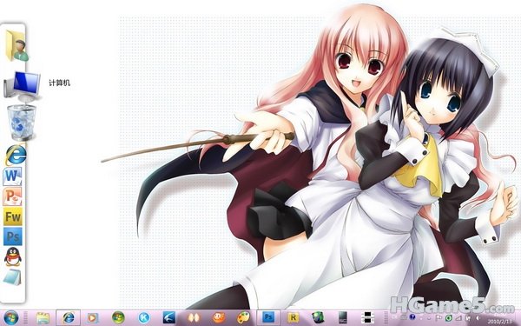Launch Microsoft Word from the dock
521x326 pixels.
pos(13,176)
